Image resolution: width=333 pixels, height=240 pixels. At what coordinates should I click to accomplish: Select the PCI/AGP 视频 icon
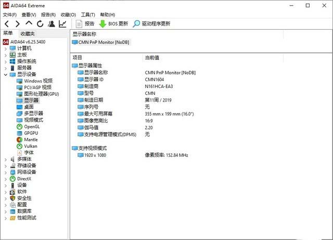(20, 87)
